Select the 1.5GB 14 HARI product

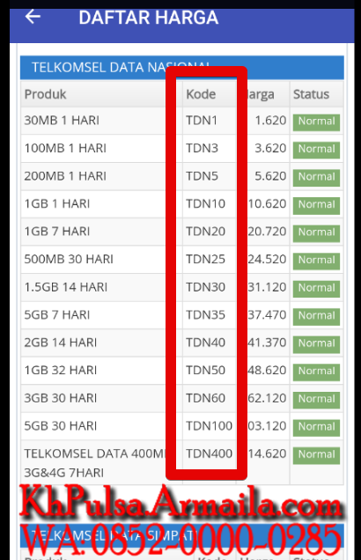tap(66, 287)
